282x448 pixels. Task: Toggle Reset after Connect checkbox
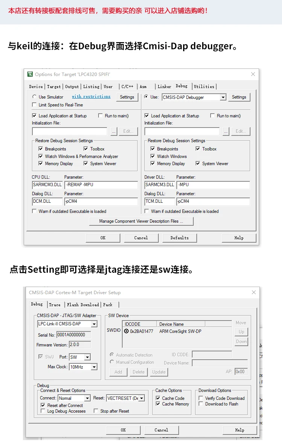[43, 405]
